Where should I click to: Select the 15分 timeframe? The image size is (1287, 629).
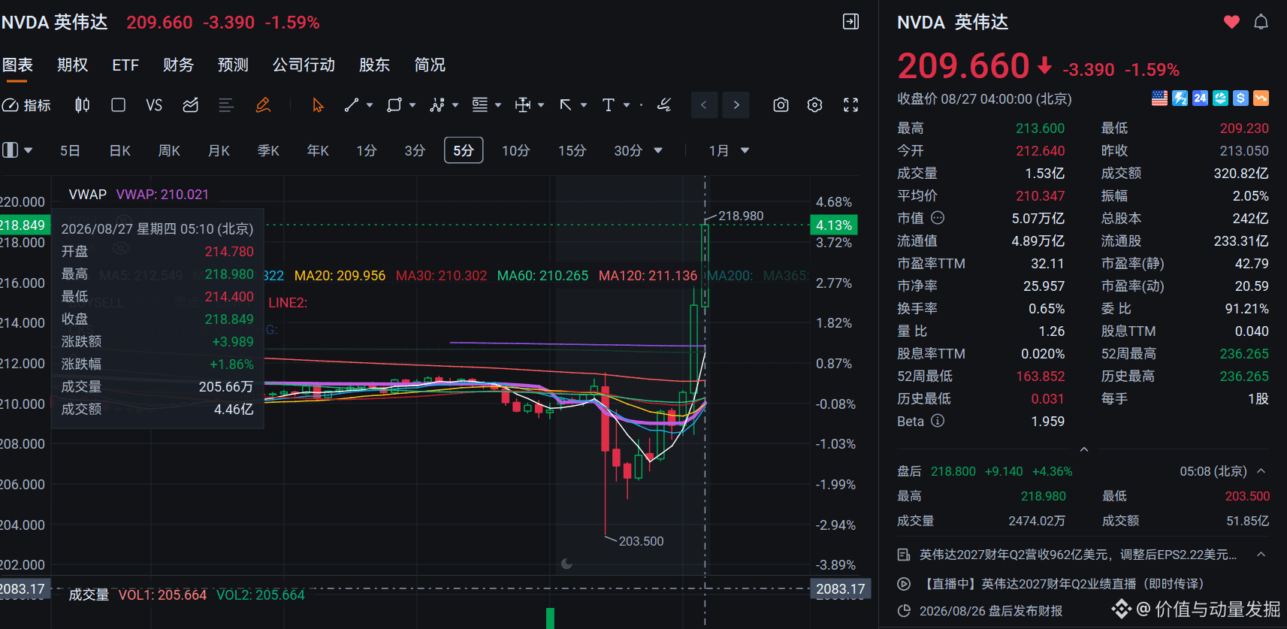pos(572,151)
